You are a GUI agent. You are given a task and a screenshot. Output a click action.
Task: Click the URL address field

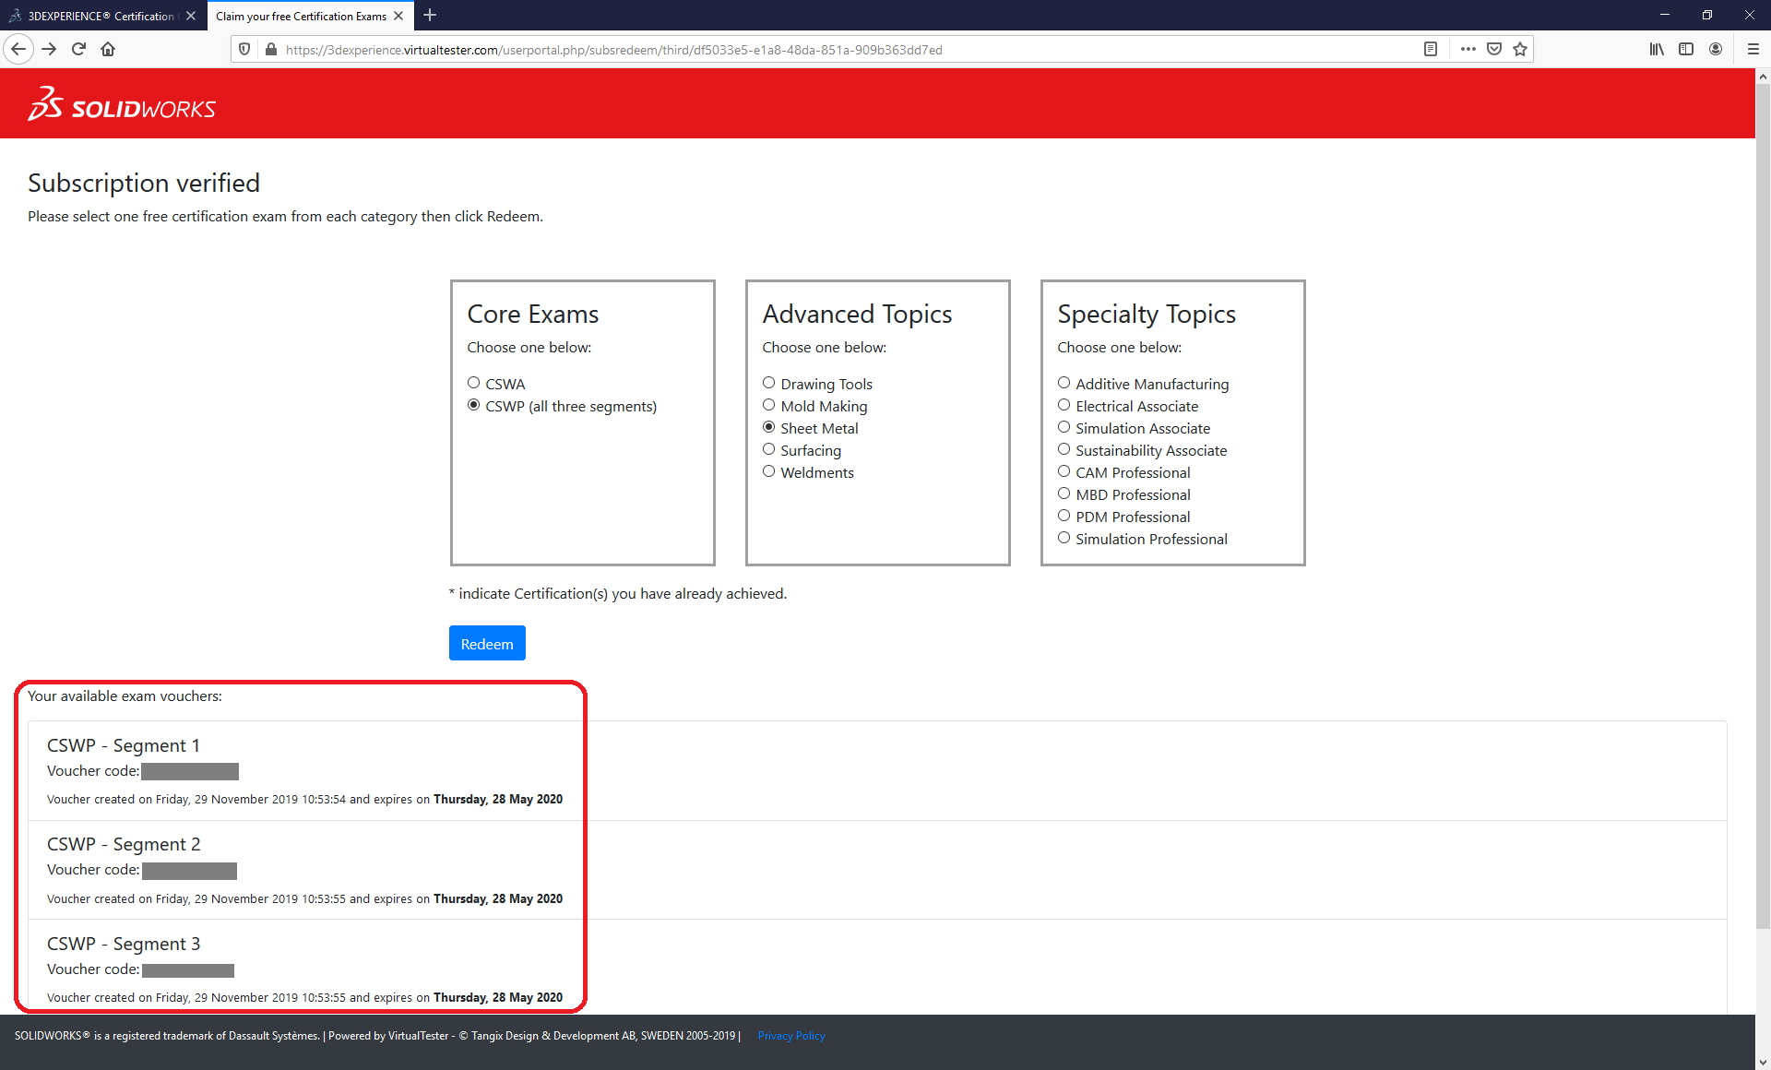(830, 50)
